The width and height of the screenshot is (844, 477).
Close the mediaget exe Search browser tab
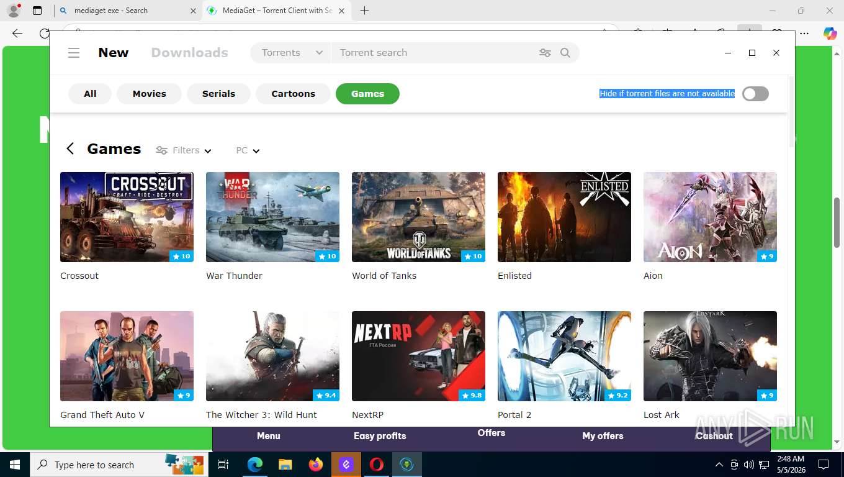(x=193, y=11)
